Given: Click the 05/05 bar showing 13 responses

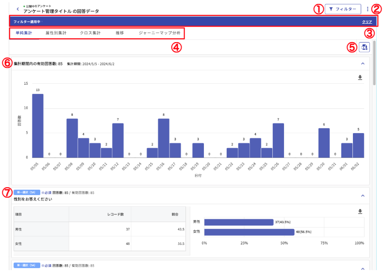Looking at the screenshot, I should 38,125.
